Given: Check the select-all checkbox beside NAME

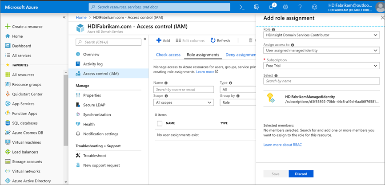Looking at the screenshot, I should (159, 123).
